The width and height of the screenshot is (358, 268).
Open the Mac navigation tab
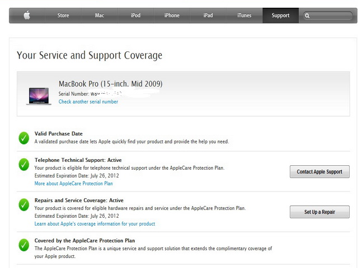tap(100, 16)
